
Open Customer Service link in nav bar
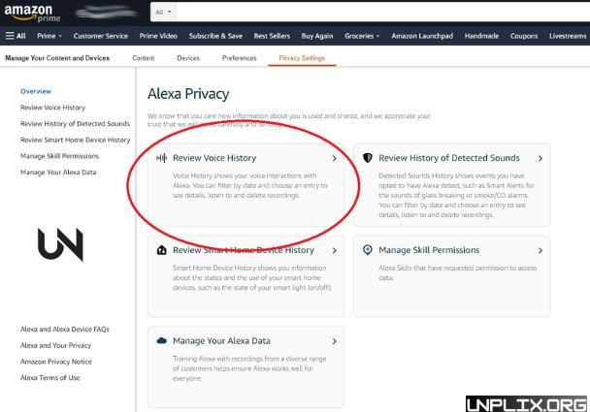(101, 36)
